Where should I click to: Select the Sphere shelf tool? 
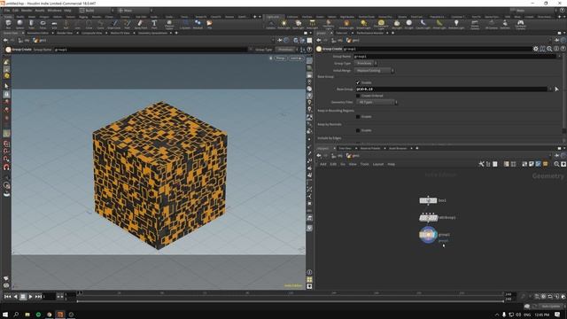pyautogui.click(x=19, y=24)
